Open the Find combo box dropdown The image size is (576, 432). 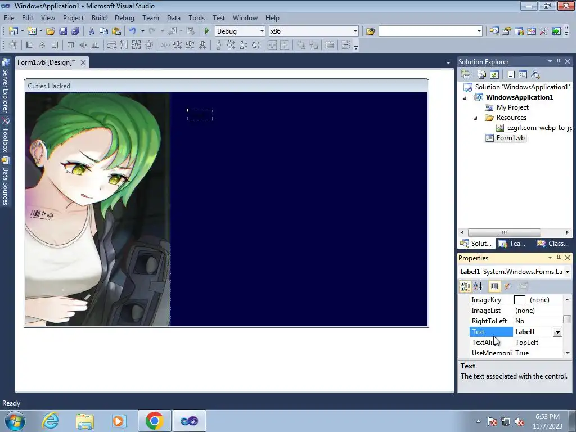479,31
